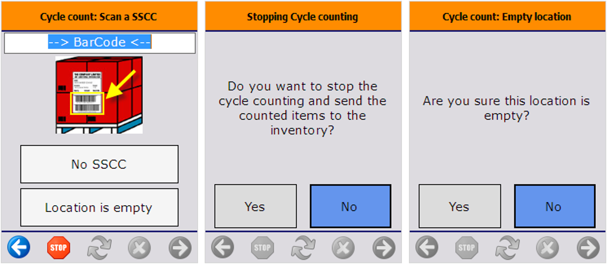Click the grey cancel X icon in the Scan a SSCC screen
Image resolution: width=607 pixels, height=264 pixels.
tap(139, 247)
